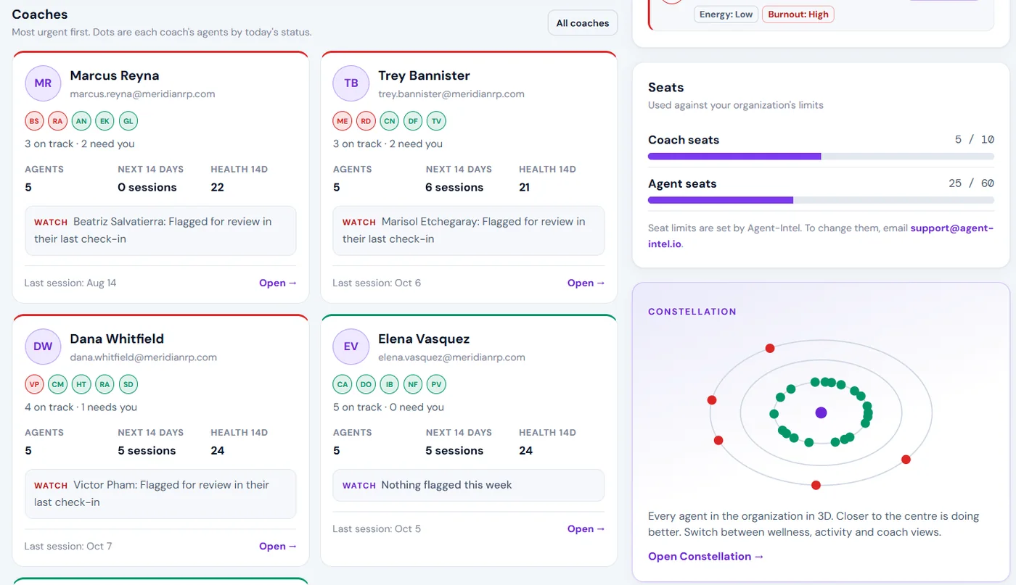Screen dimensions: 1016x585
Task: Select the red RD agent dot
Action: [x=366, y=121]
